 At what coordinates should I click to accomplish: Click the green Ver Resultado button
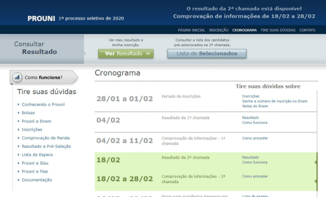pyautogui.click(x=126, y=54)
